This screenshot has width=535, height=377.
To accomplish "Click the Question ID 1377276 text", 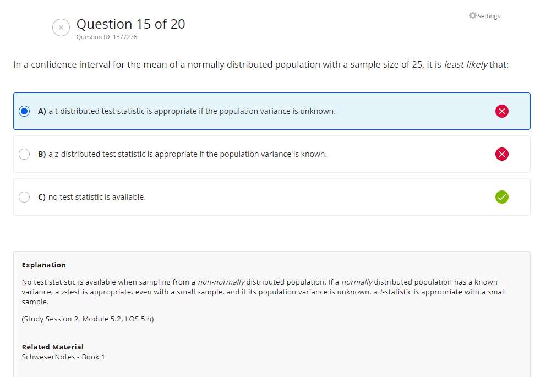I will point(107,37).
